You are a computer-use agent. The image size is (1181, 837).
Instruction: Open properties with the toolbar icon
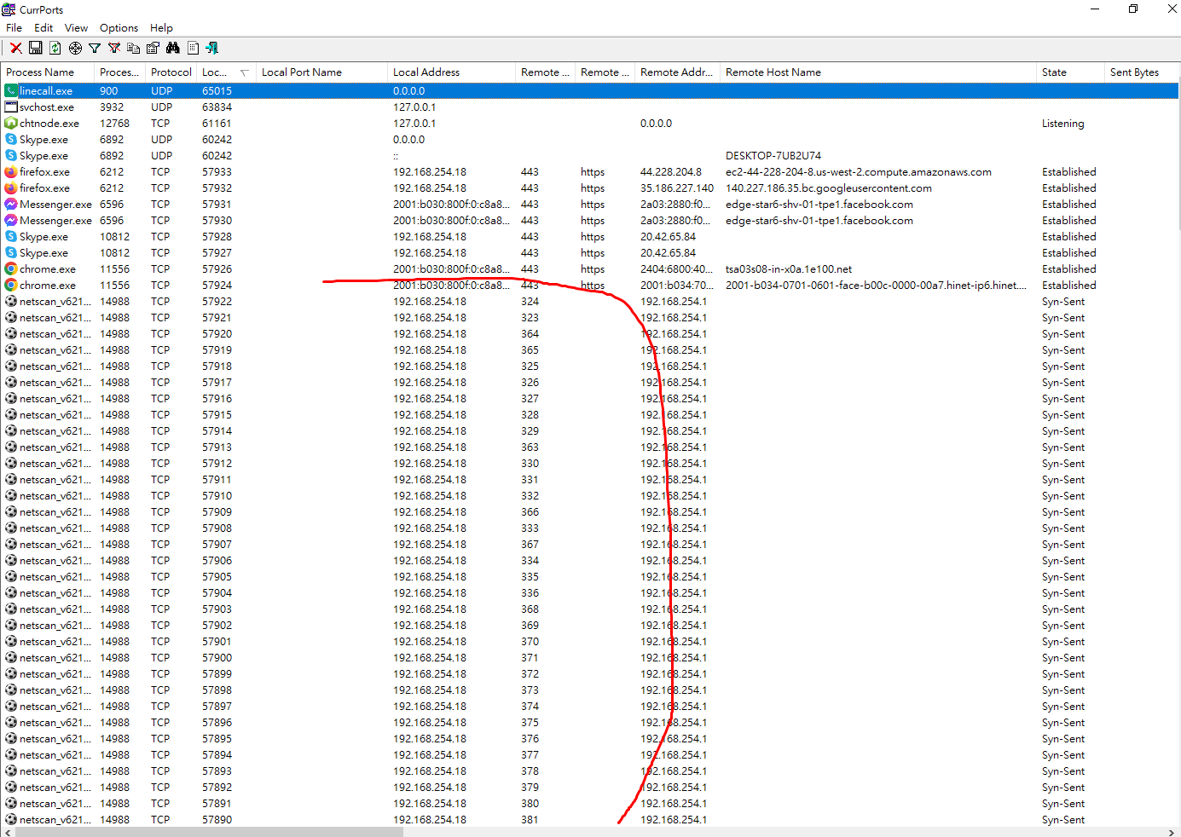click(153, 49)
